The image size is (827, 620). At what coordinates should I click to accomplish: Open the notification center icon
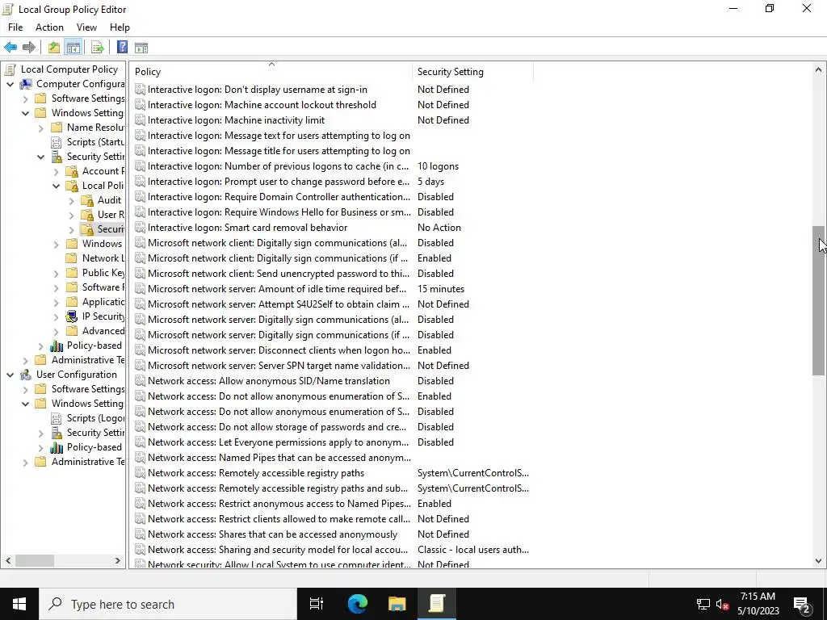802,604
